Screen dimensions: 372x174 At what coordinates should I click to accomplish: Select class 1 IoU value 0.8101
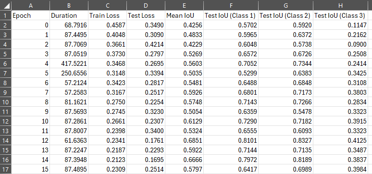coord(231,140)
